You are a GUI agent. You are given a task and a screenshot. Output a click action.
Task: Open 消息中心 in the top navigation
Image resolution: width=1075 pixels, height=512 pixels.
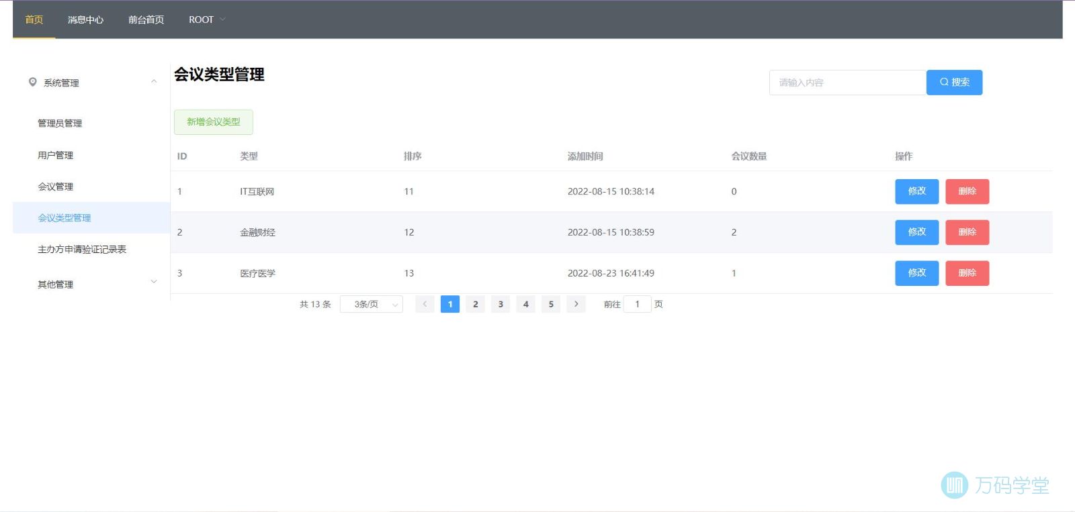[x=85, y=19]
